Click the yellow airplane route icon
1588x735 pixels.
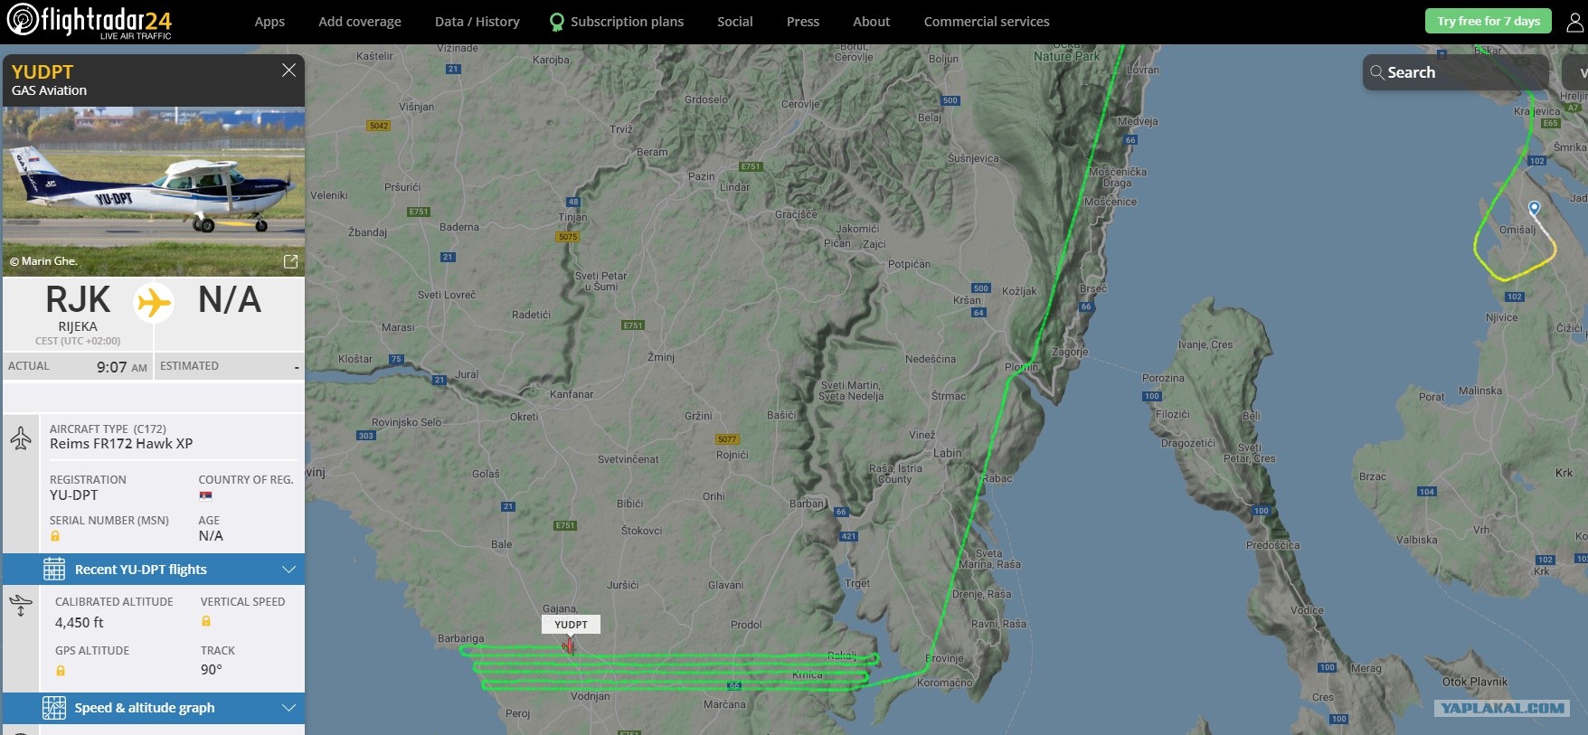click(x=154, y=302)
